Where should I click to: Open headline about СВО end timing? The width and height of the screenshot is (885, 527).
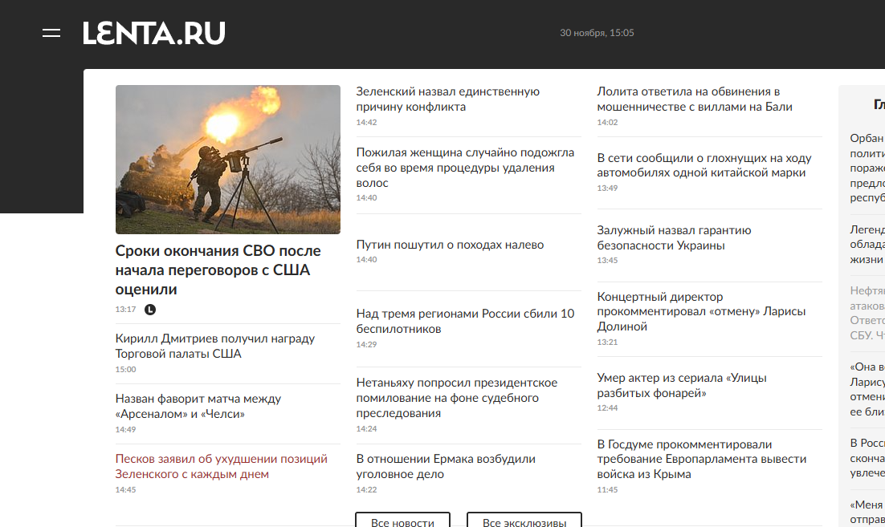coord(218,270)
